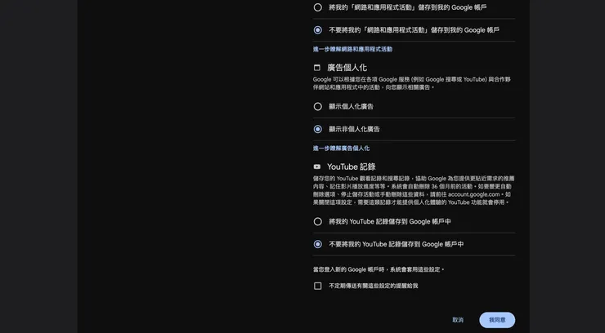605x333 pixels.
Task: Click the 廣告個人化 heading text
Action: pos(347,68)
